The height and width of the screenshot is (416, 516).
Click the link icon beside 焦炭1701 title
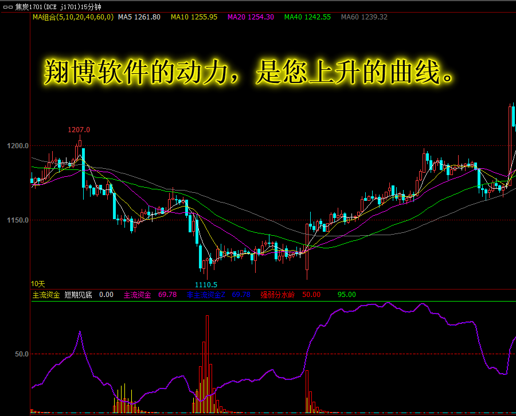8,7
